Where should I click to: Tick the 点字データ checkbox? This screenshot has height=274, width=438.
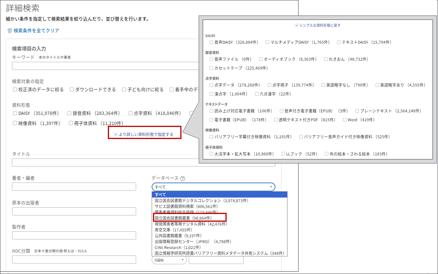tap(211, 85)
